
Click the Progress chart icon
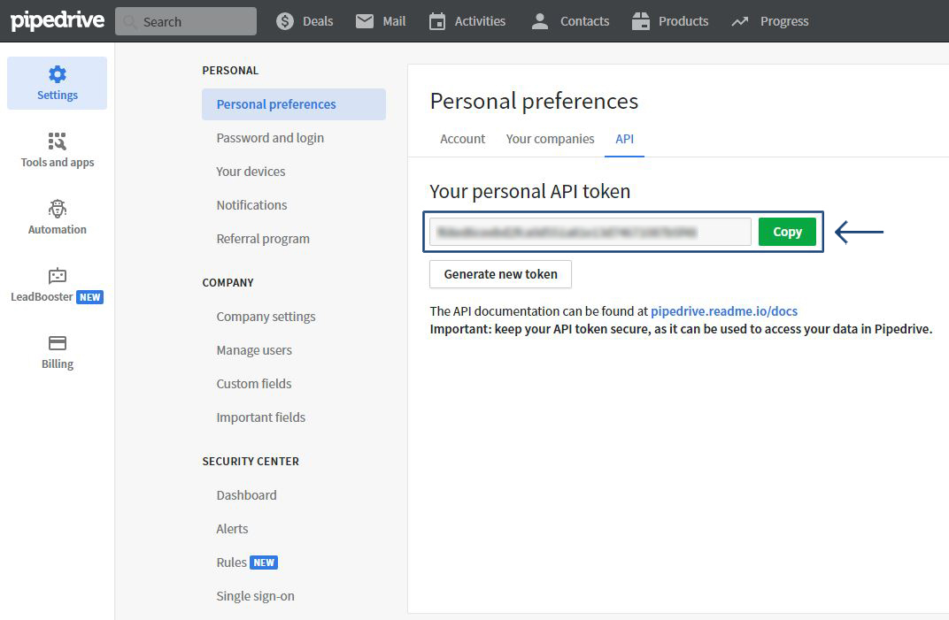tap(739, 22)
